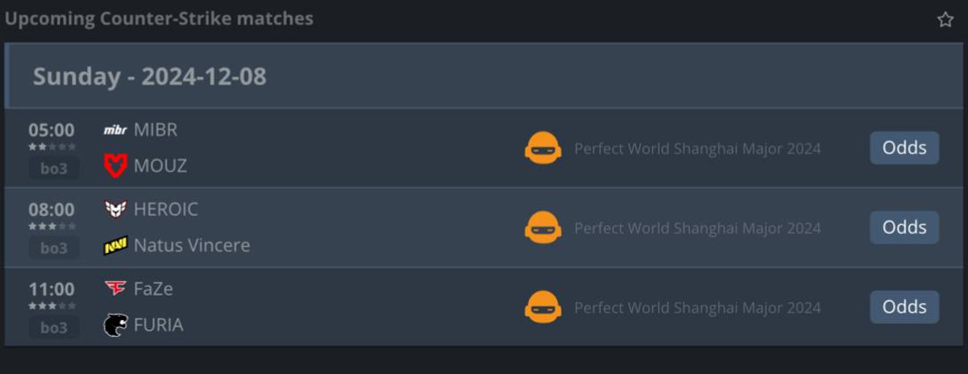Open the MOUZ team name link
The height and width of the screenshot is (374, 968).
(x=161, y=165)
